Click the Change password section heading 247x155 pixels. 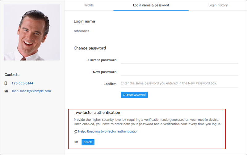point(90,48)
